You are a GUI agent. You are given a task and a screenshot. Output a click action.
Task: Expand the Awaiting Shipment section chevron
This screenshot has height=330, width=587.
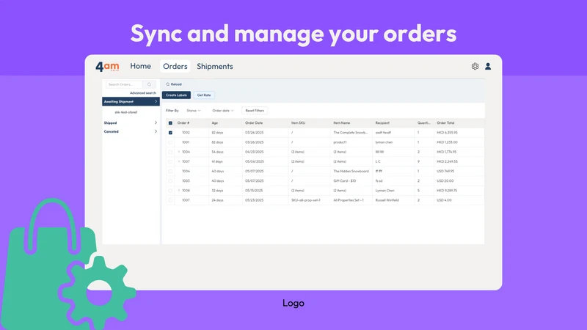pyautogui.click(x=156, y=101)
